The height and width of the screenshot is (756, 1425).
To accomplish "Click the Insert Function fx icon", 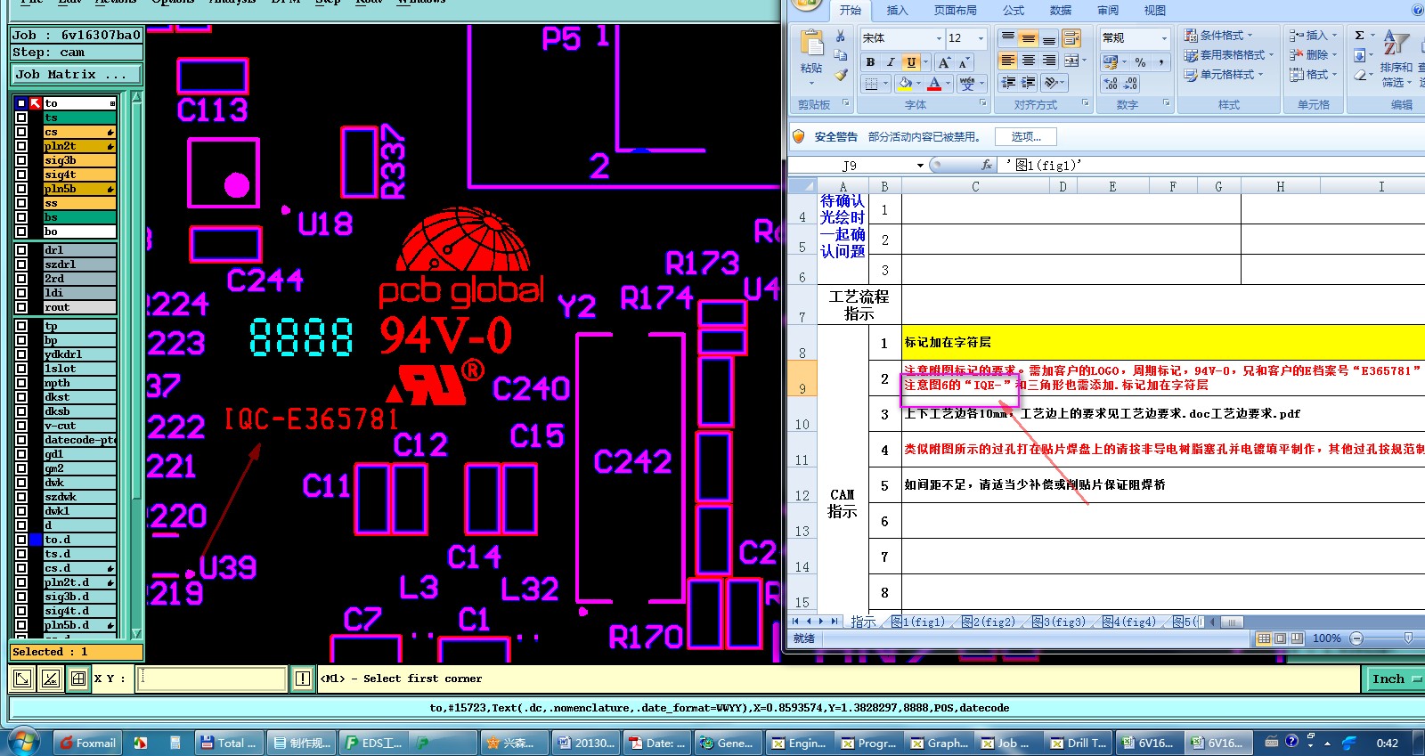I will [x=987, y=165].
